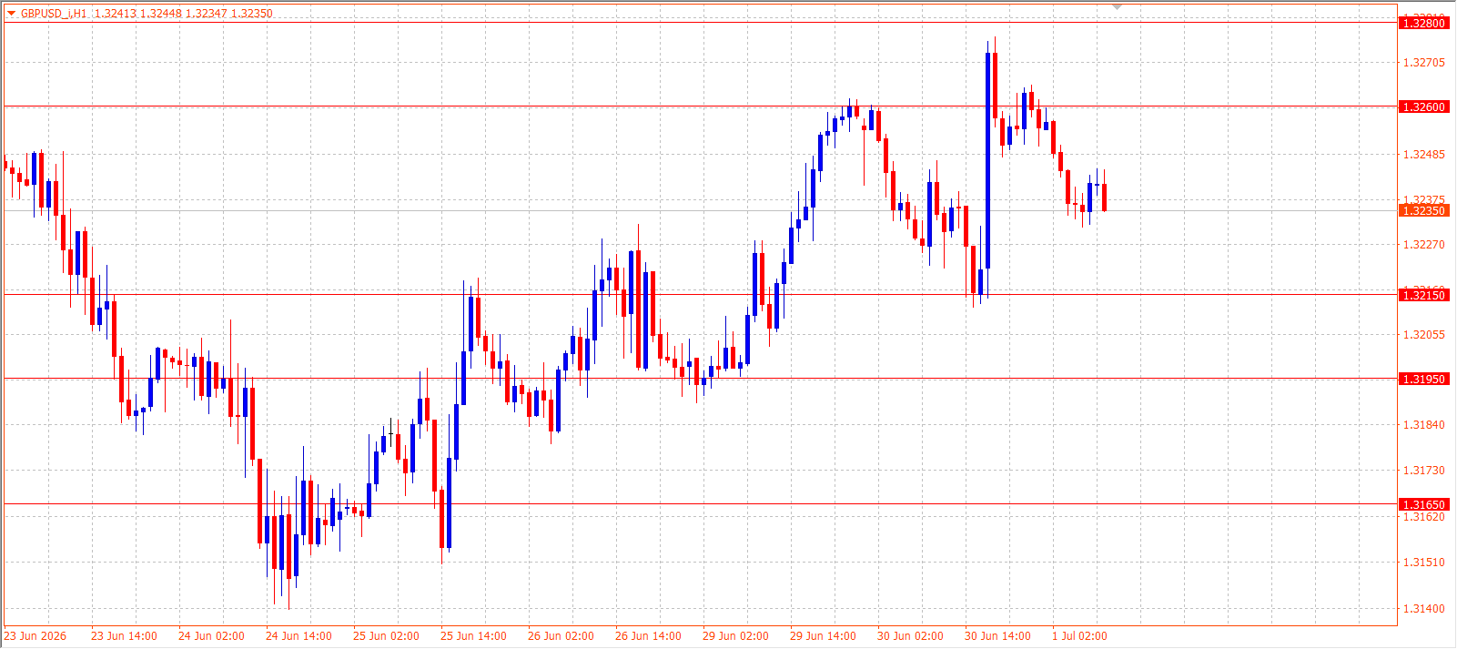Screen dimensions: 1457x649
Task: Click the 24 Jun 14:00 time axis label
Action: click(298, 636)
